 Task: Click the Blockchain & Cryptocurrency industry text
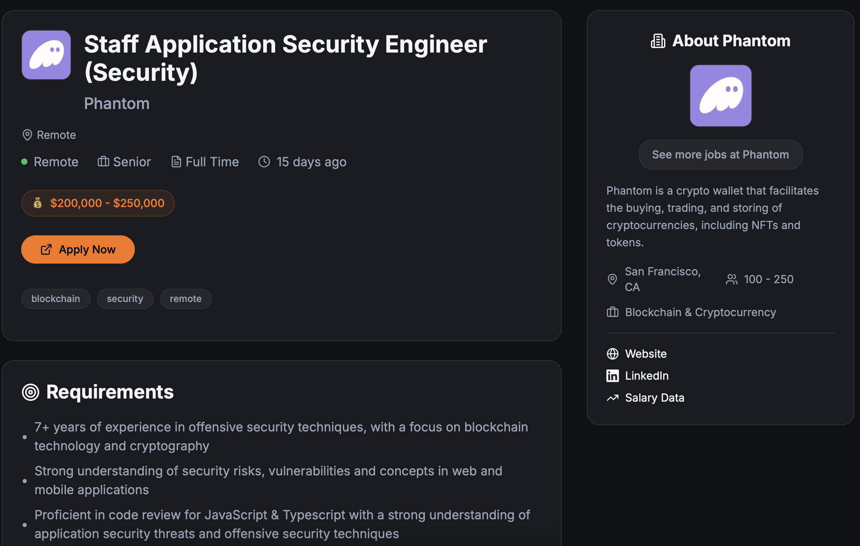[701, 312]
